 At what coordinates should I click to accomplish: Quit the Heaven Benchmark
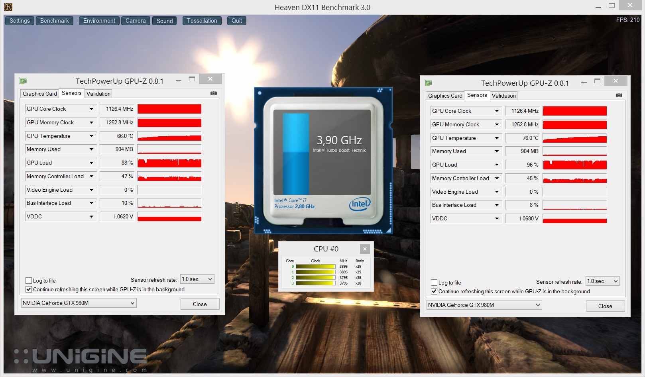[237, 21]
